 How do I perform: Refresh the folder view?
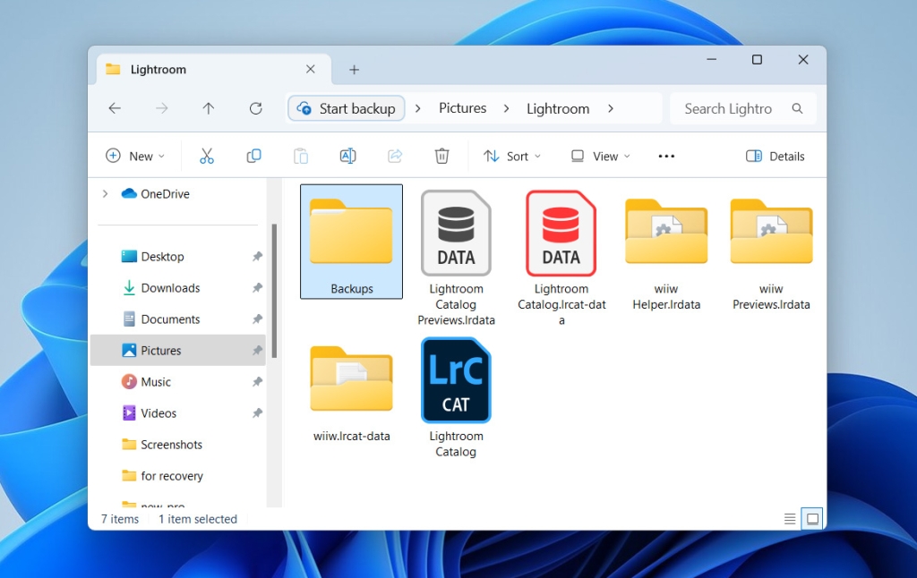255,107
